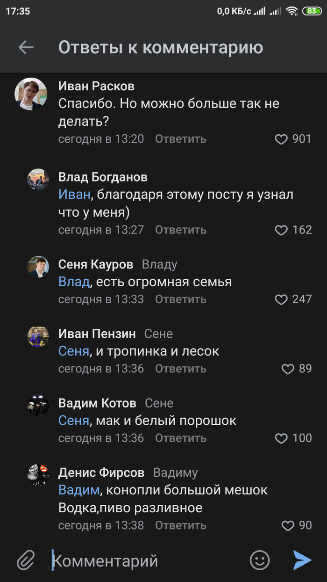Image resolution: width=327 pixels, height=582 pixels.
Task: Tap the Wi-Fi icon in status bar
Action: click(x=292, y=11)
